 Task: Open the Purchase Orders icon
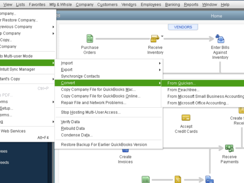pyautogui.click(x=90, y=38)
